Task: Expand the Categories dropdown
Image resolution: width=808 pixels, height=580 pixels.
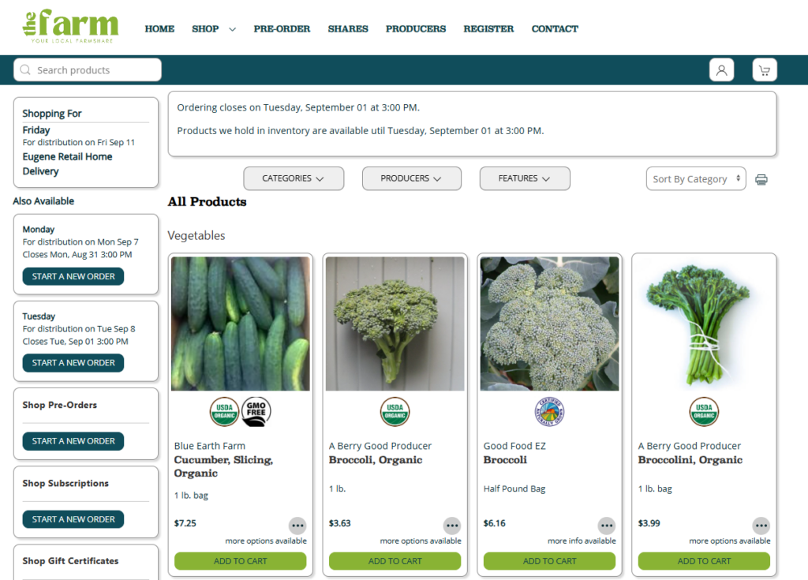Action: point(294,178)
